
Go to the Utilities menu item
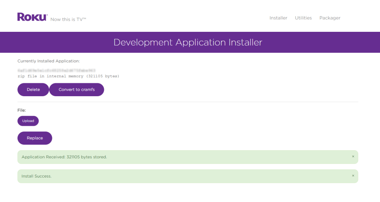303,18
